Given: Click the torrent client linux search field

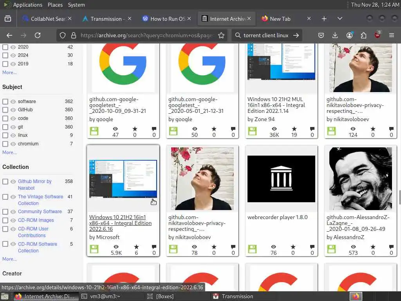Looking at the screenshot, I should pyautogui.click(x=266, y=35).
